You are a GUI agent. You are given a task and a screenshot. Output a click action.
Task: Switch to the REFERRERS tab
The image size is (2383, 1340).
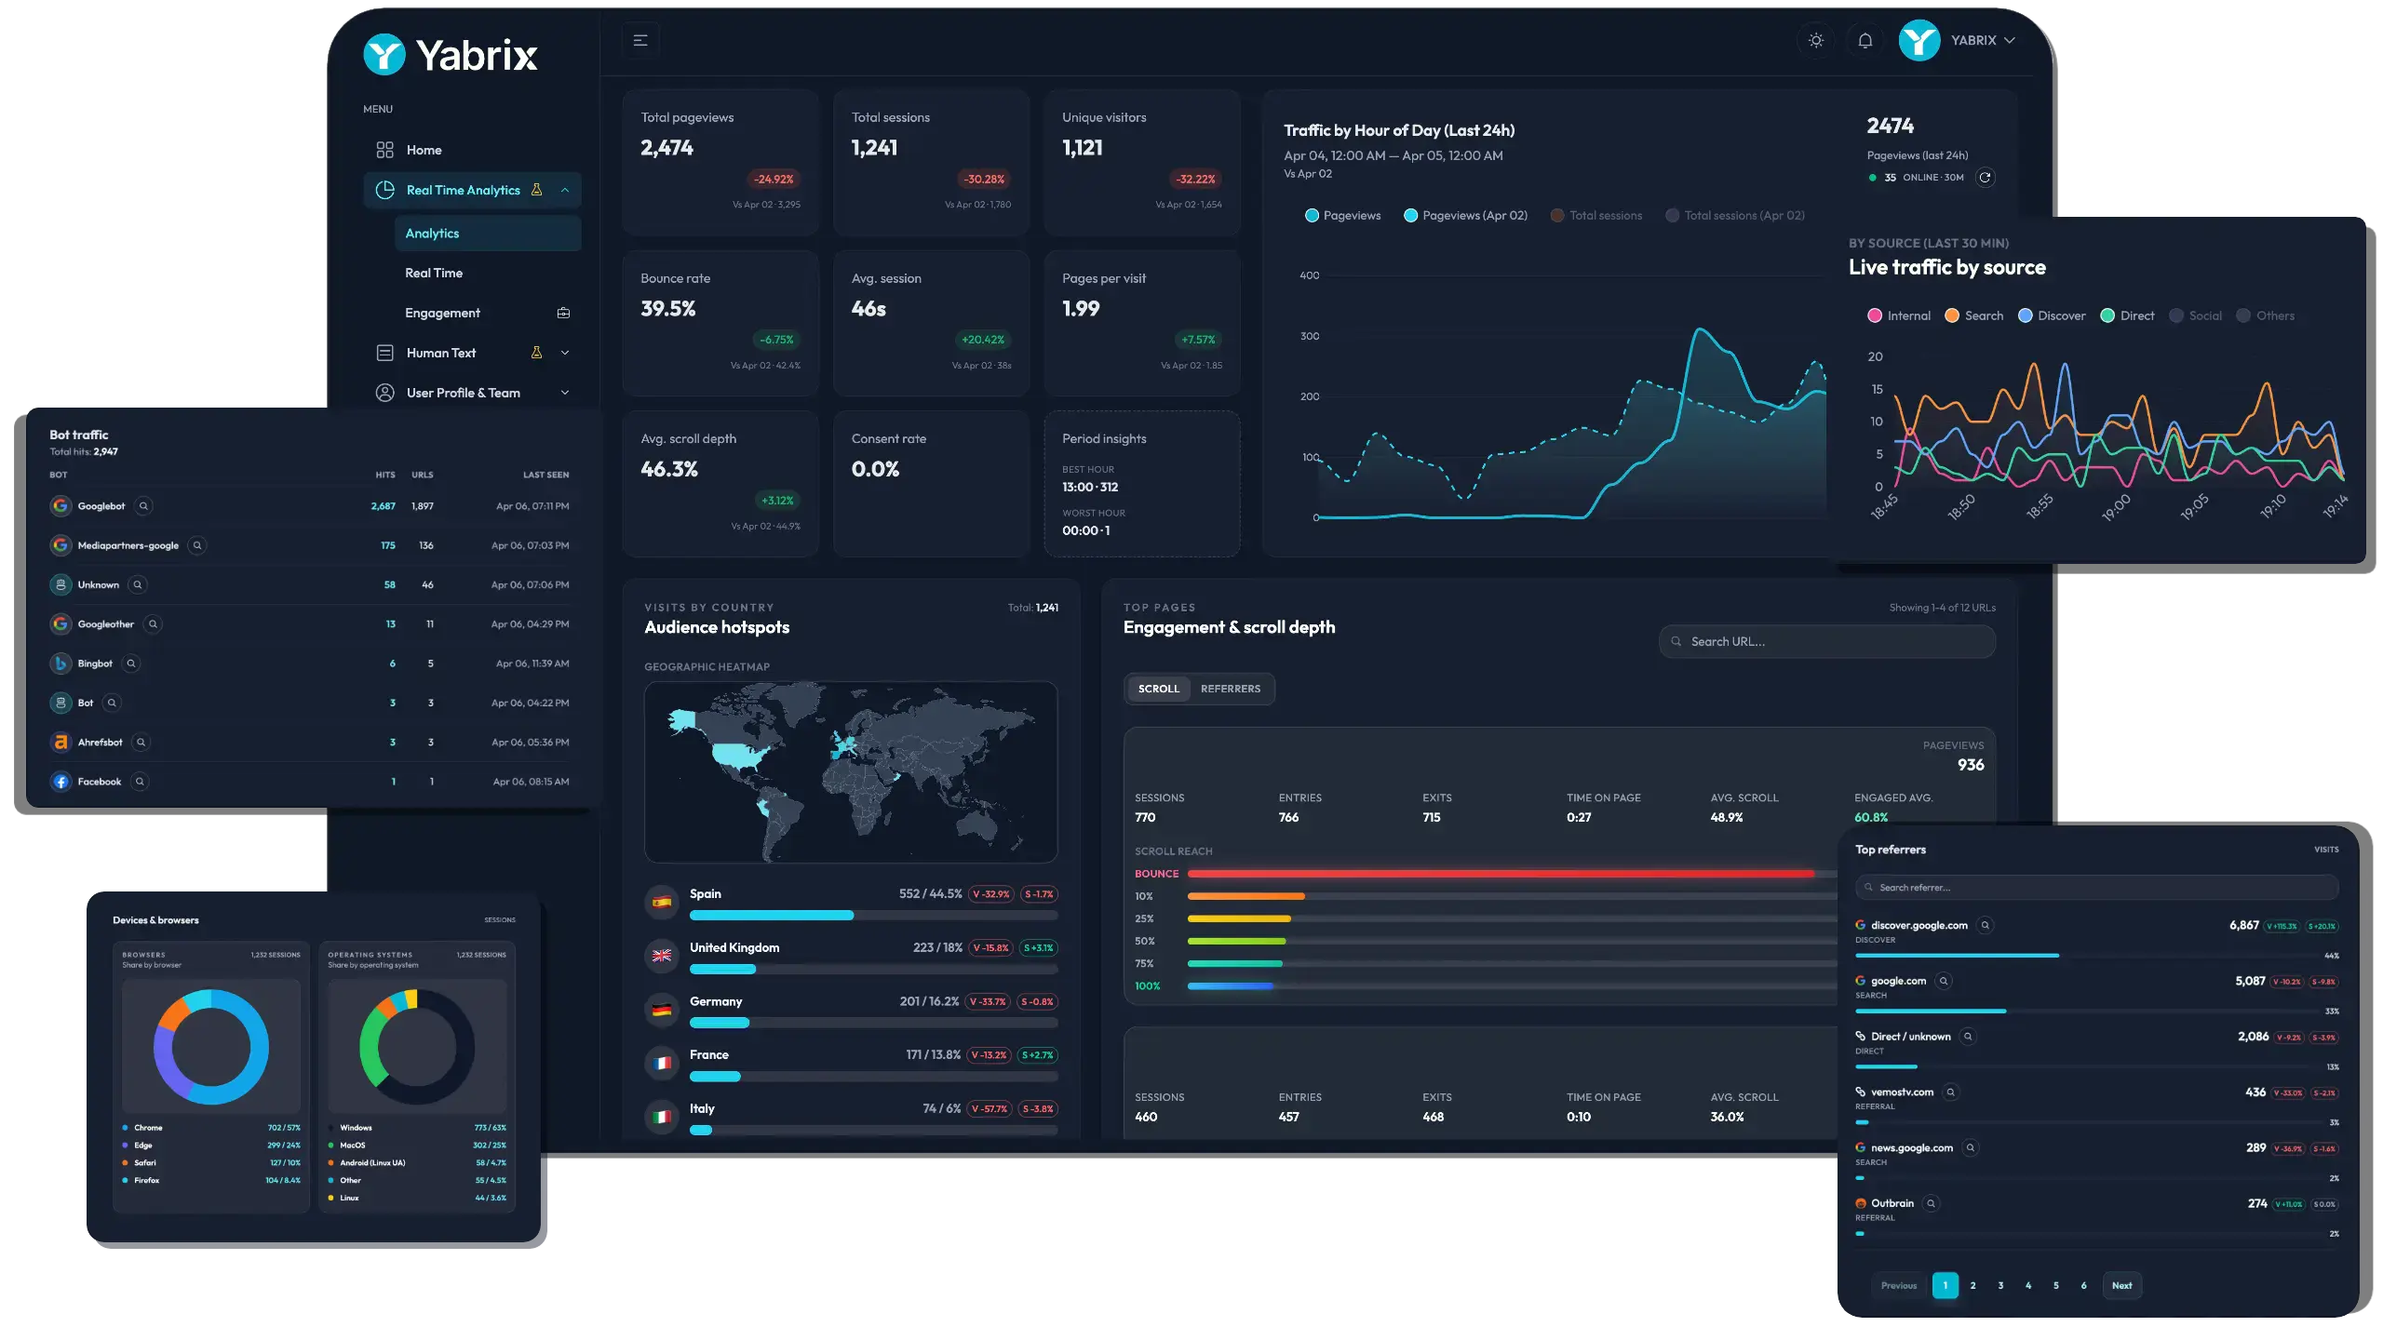[1231, 689]
